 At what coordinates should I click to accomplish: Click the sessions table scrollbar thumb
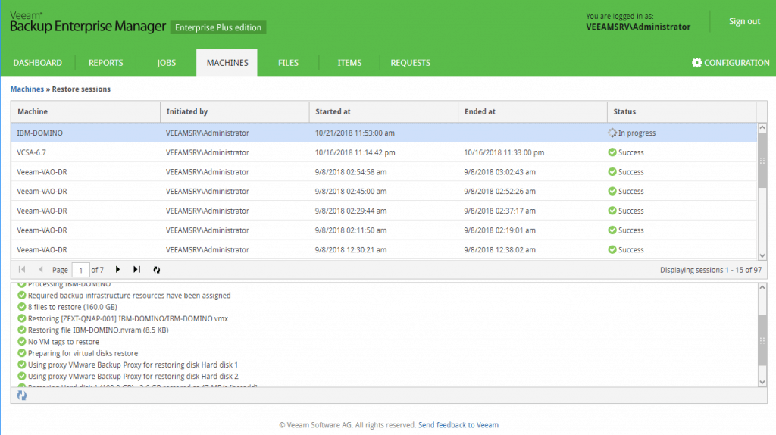pos(762,161)
